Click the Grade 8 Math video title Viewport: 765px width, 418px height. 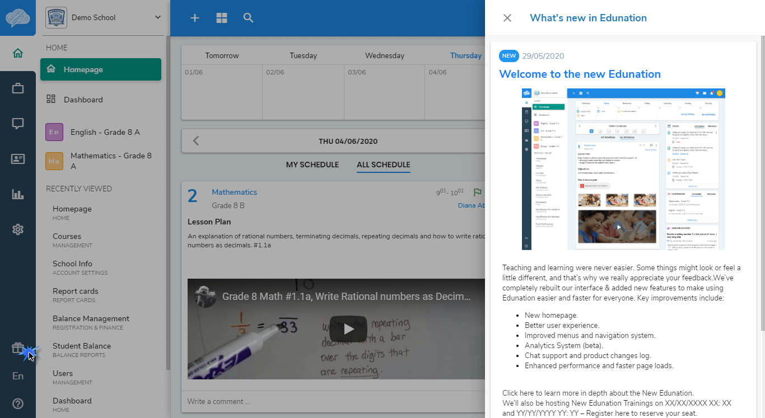pos(346,296)
